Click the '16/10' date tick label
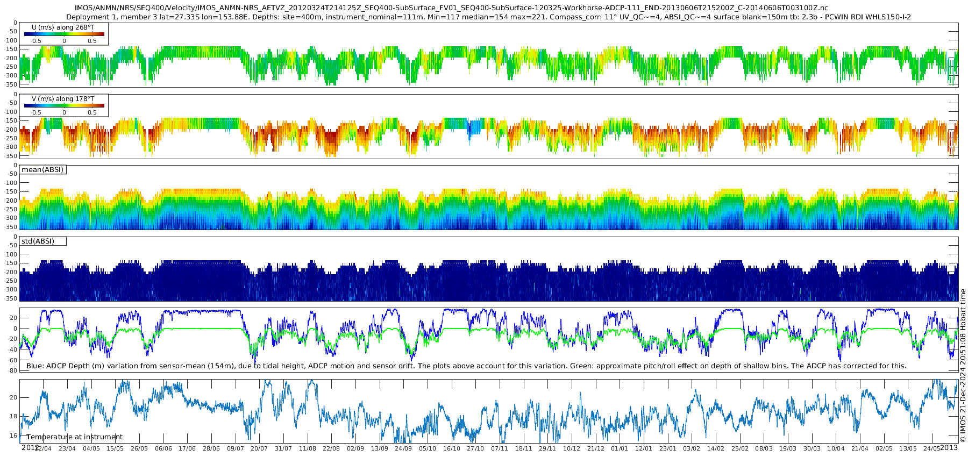968x457 pixels. coord(452,448)
